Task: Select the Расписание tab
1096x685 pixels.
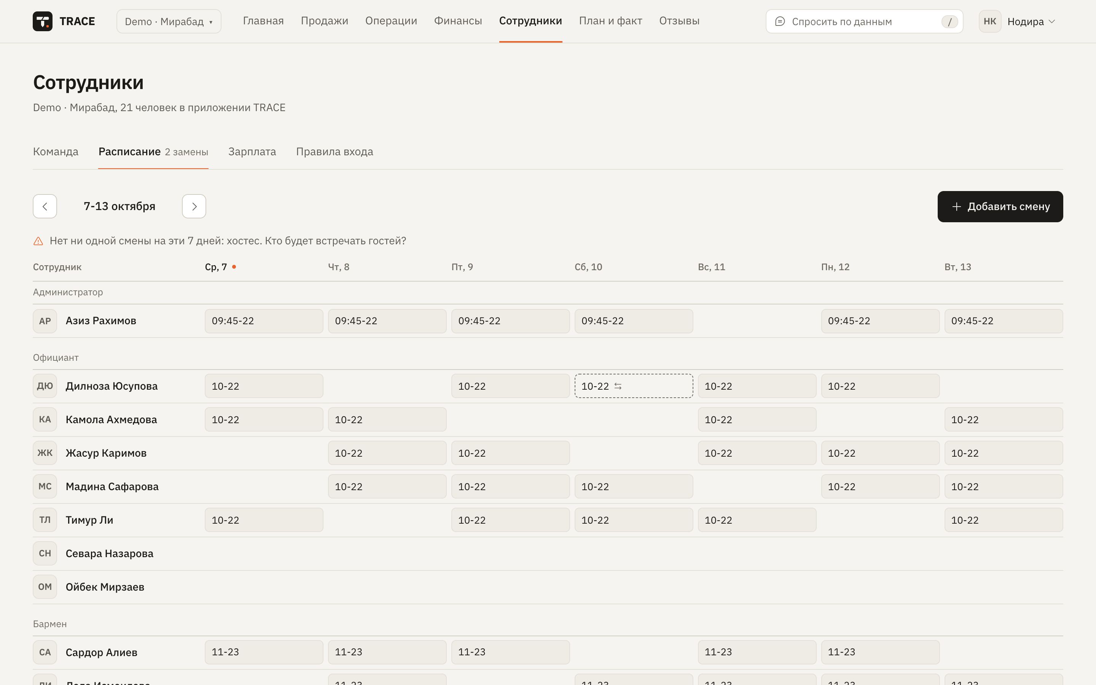Action: [x=153, y=152]
